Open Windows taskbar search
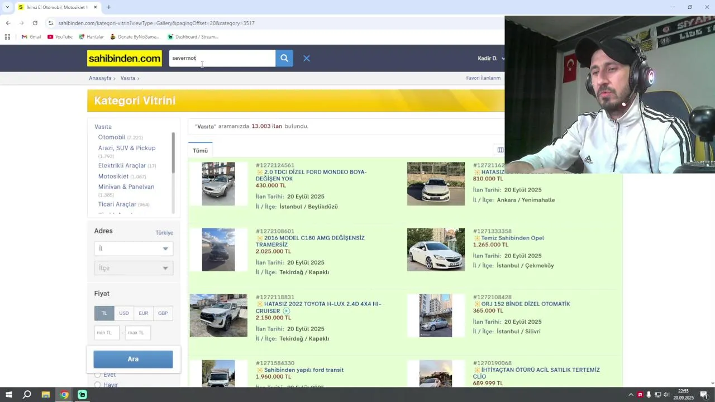 tap(27, 395)
